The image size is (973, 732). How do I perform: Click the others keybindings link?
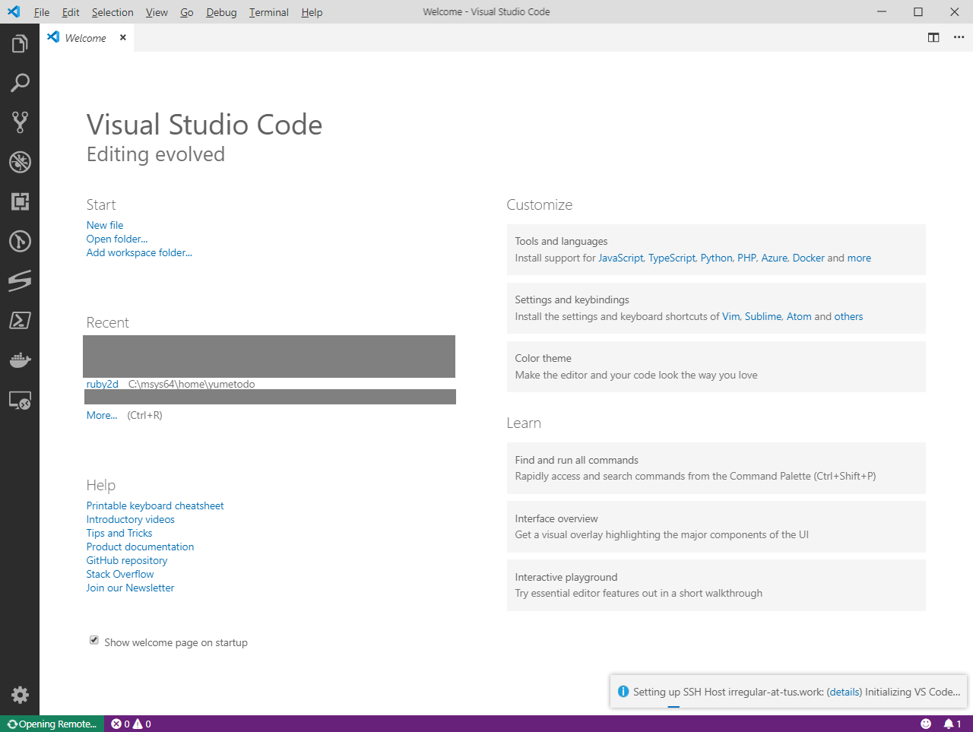coord(848,316)
